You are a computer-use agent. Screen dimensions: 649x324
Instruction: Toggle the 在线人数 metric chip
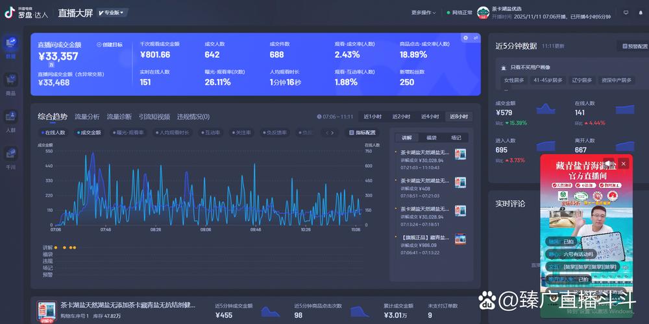click(53, 133)
